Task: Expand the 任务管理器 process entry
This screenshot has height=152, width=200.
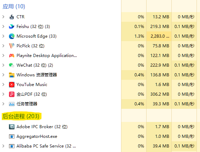Action: (x=3, y=104)
